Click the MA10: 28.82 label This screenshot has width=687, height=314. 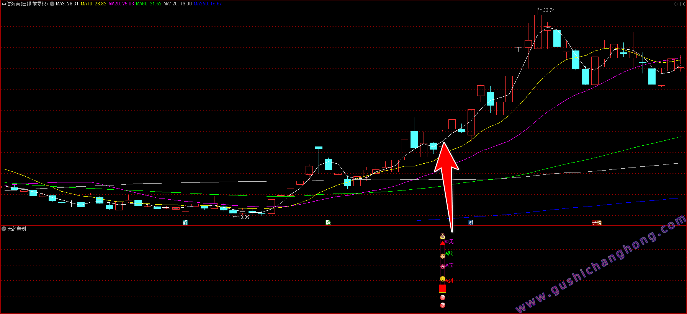(93, 4)
